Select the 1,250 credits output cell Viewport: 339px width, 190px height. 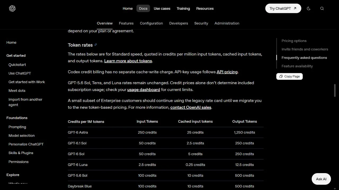244,132
